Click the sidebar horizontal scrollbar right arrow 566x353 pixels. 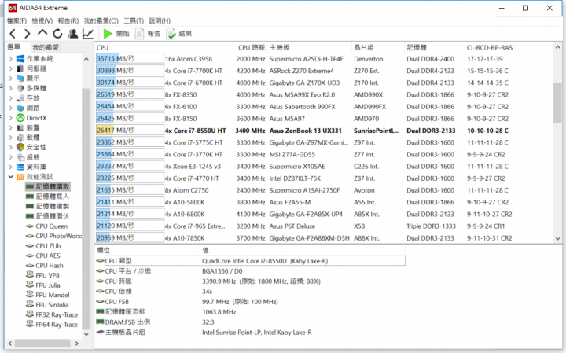[x=76, y=344]
